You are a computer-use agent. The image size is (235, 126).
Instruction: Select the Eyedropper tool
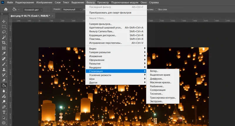(4, 54)
